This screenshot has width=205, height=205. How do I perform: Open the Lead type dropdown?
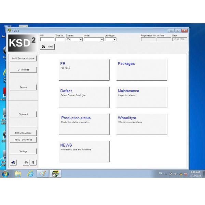pyautogui.click(x=114, y=40)
